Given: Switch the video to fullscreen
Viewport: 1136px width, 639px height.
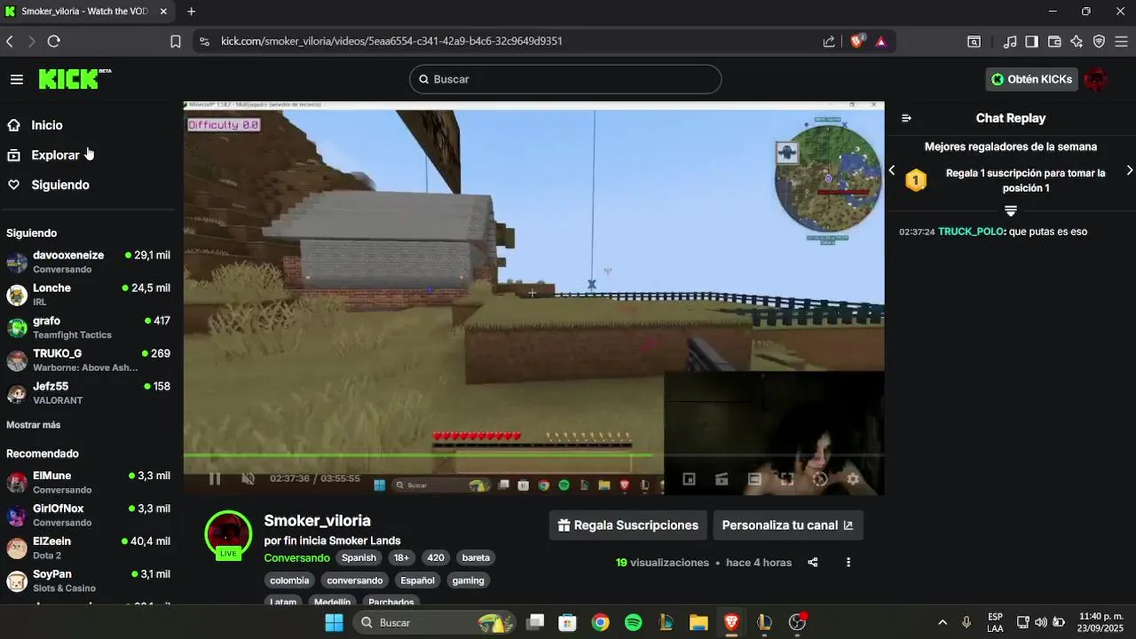Looking at the screenshot, I should (x=787, y=479).
